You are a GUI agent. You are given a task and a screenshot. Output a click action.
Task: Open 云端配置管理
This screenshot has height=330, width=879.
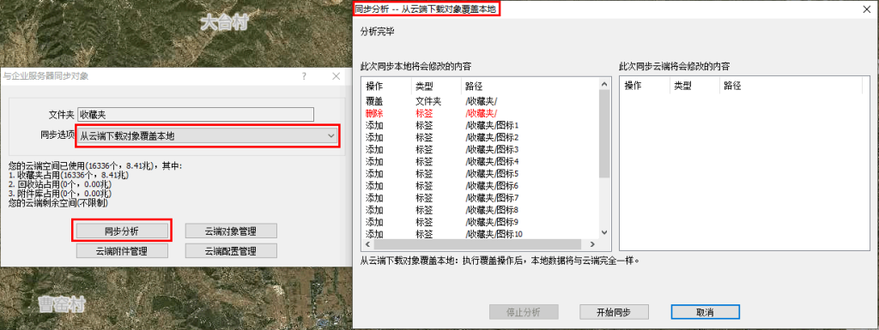(x=231, y=250)
